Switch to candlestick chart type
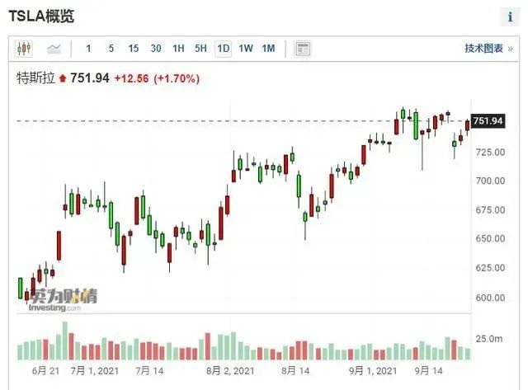The height and width of the screenshot is (390, 528). (23, 49)
